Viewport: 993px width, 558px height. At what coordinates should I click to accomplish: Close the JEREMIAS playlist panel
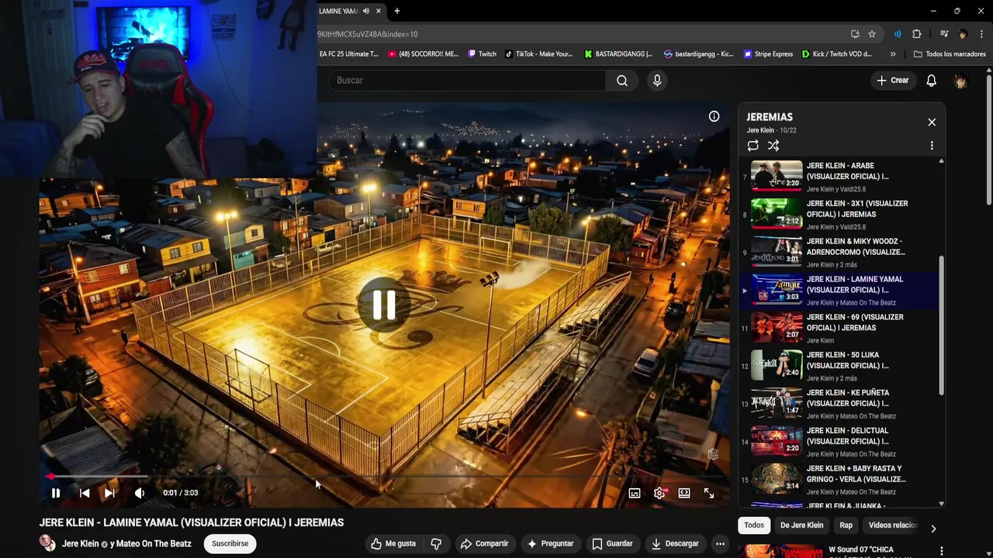pos(932,122)
